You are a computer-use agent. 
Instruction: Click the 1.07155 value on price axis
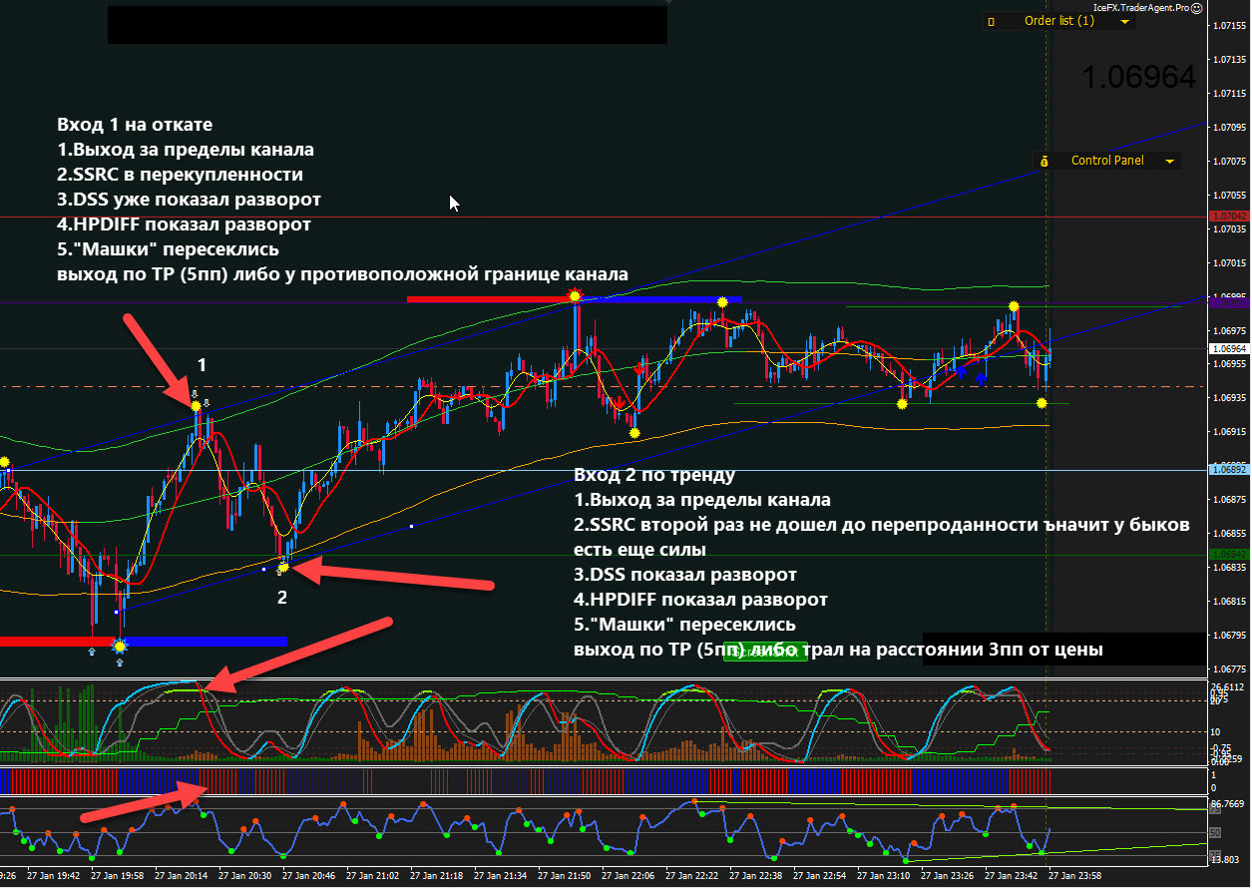tap(1229, 26)
